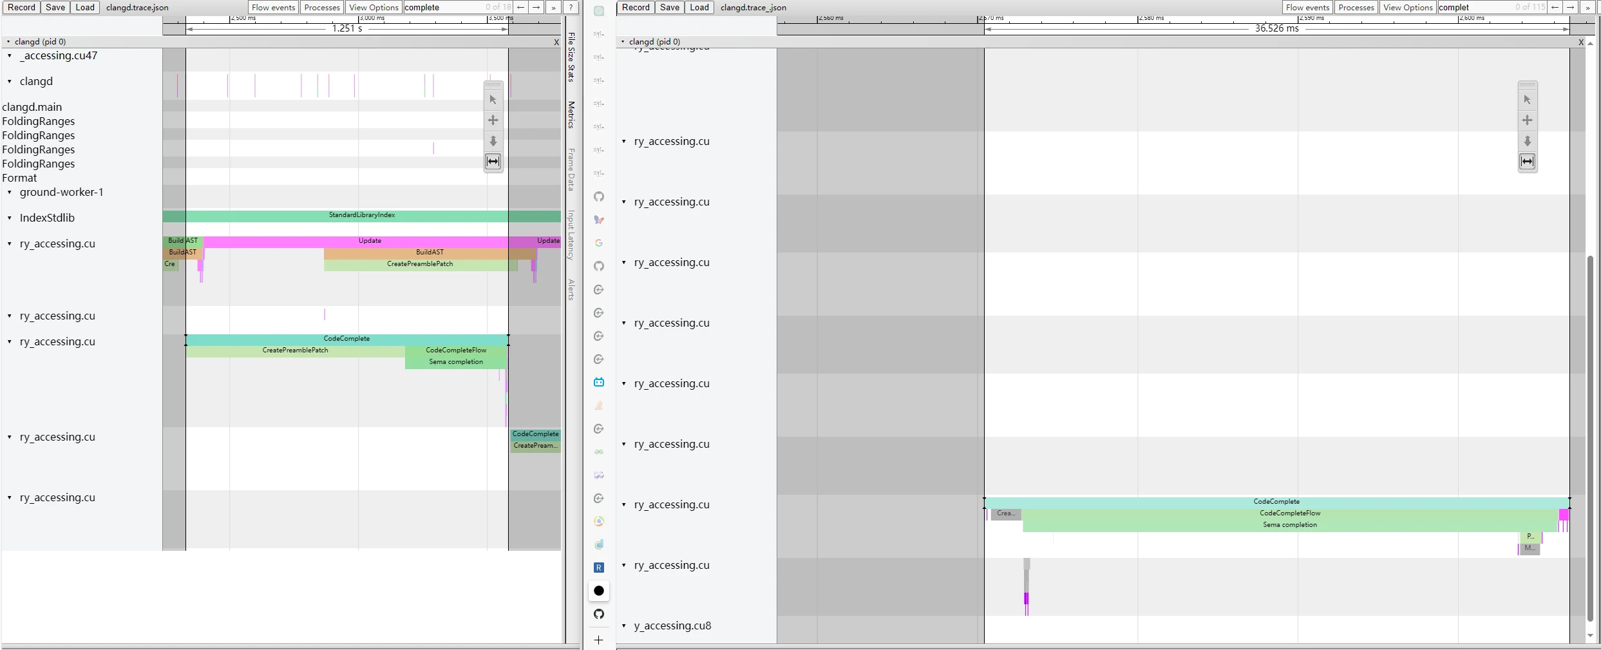Activate the pan tool in left trace palette

coord(493,120)
